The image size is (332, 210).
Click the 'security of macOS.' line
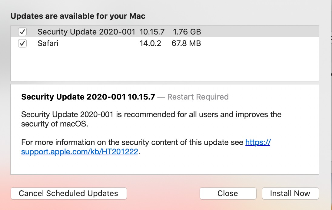click(55, 124)
